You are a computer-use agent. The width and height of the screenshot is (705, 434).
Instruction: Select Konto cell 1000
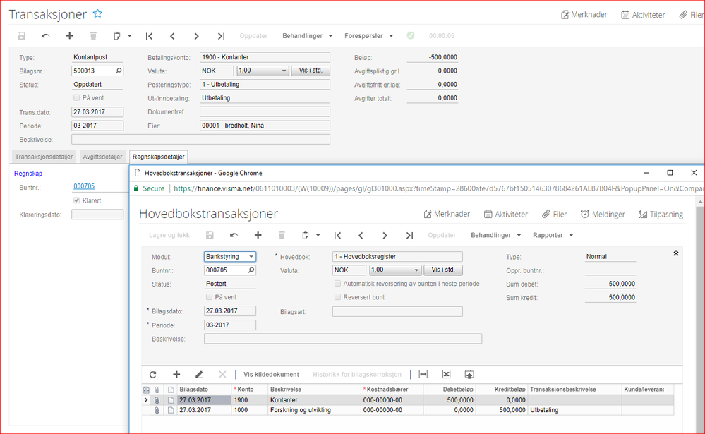click(x=250, y=410)
